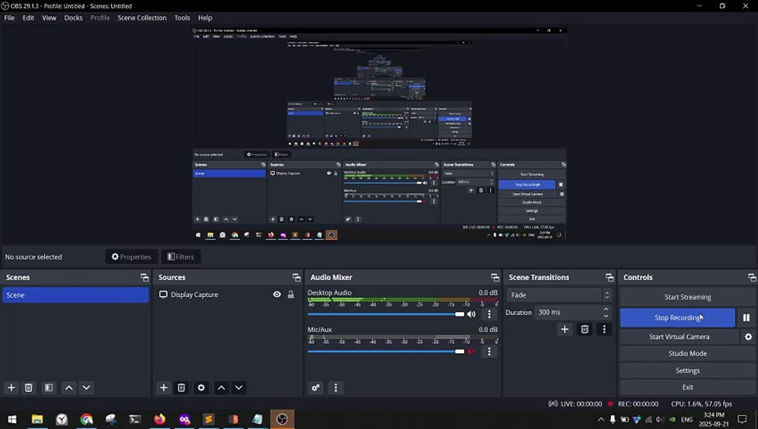The width and height of the screenshot is (758, 429).
Task: Open Mic/Aux three-dot options
Action: [489, 352]
